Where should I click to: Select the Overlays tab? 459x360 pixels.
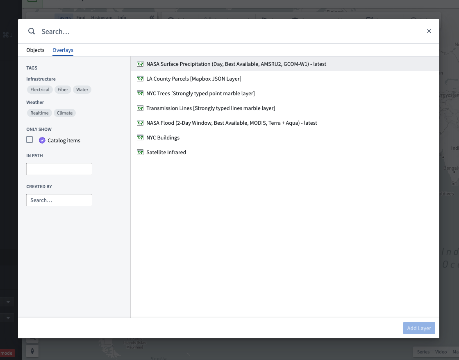[63, 50]
